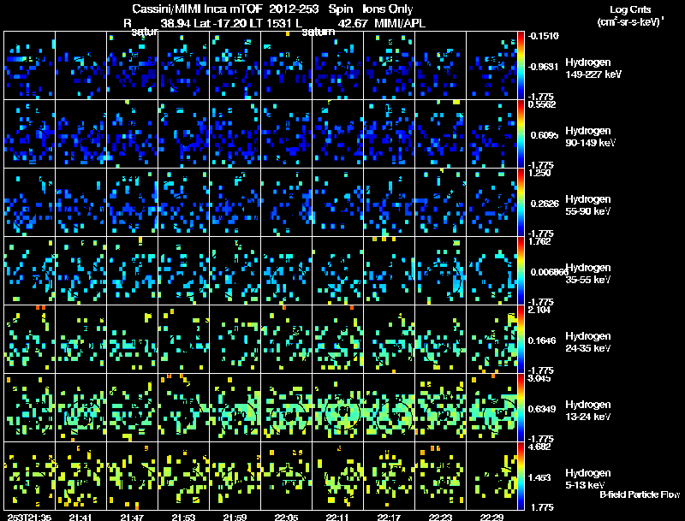Click the Cassini/MIMI Inca mTOF title text
This screenshot has height=521, width=685.
coord(197,9)
